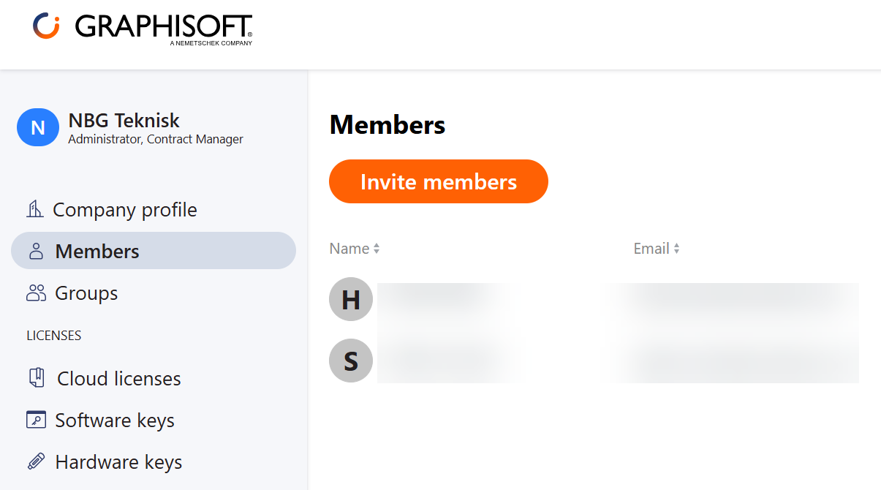Click the Members person icon
881x490 pixels.
tap(36, 252)
